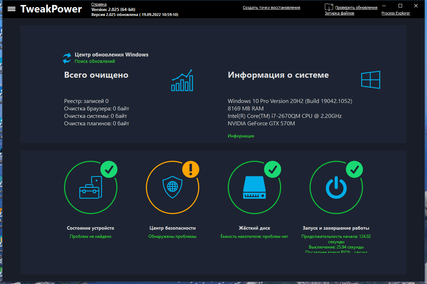Open Затирка файлов link
This screenshot has width=427, height=284.
point(339,13)
